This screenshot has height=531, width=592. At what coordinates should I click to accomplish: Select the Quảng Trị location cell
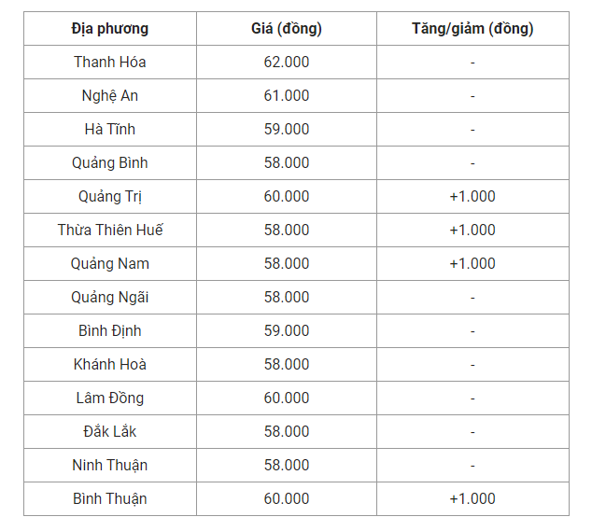point(109,197)
